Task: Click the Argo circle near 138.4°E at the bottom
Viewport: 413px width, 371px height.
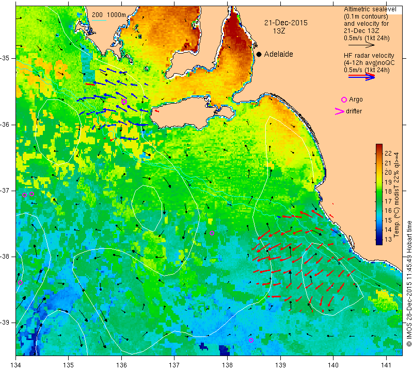Action: [251, 340]
